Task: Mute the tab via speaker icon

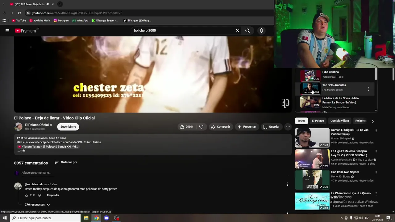Action: [x=48, y=4]
